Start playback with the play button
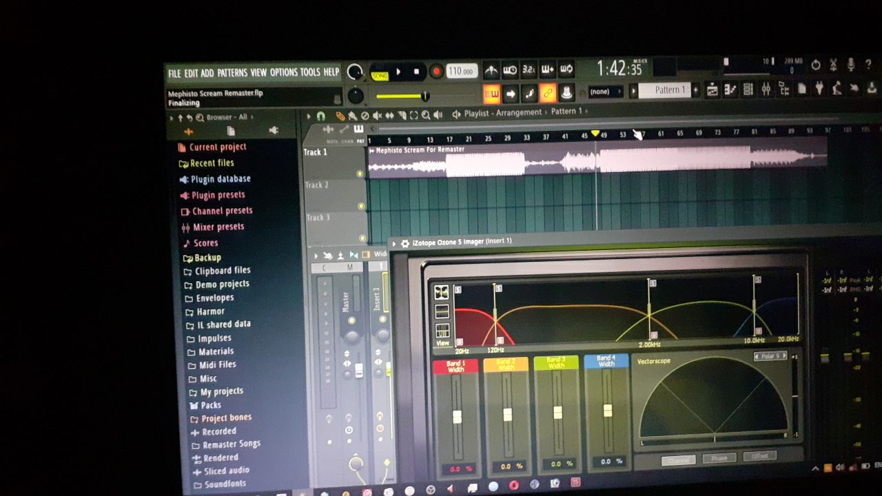 coord(398,72)
